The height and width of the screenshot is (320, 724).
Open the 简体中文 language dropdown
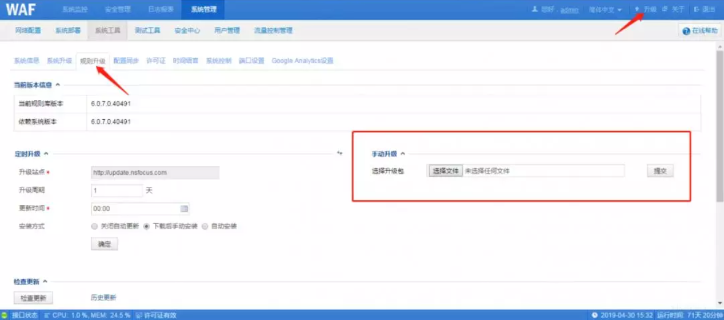tap(605, 10)
